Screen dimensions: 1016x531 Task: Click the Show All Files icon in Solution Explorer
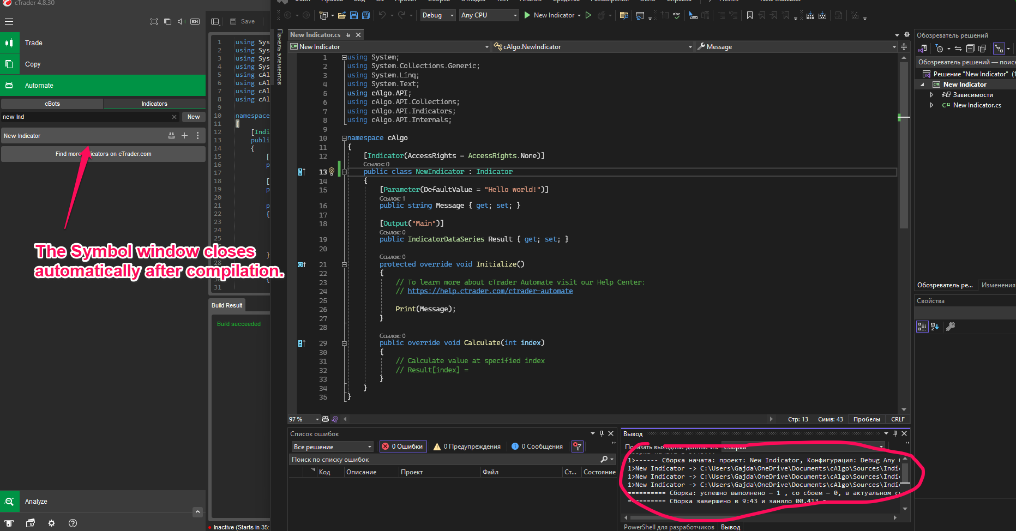(982, 49)
